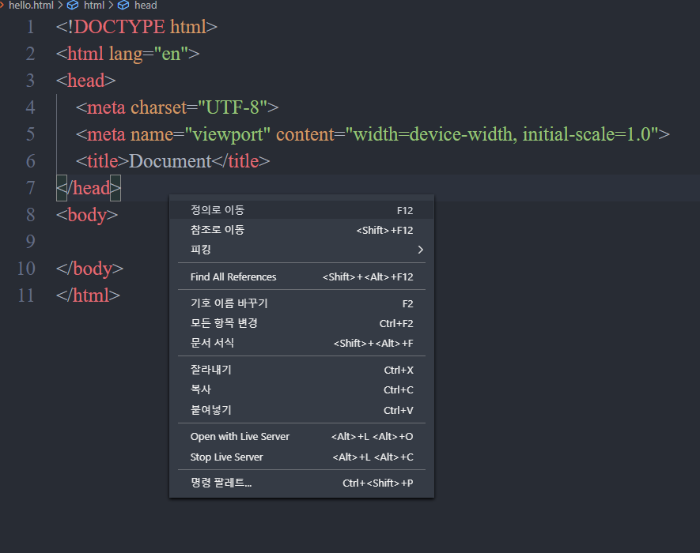Image resolution: width=700 pixels, height=553 pixels.
Task: Click hello.html in breadcrumb
Action: tap(31, 6)
